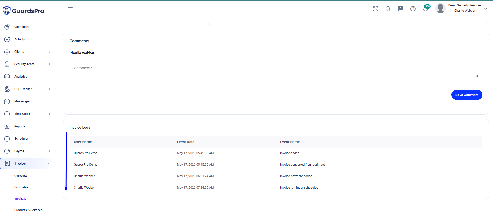Open the search magnifier icon
This screenshot has width=493, height=221.
tap(388, 9)
